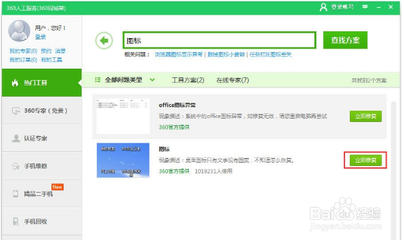
Task: Click the monitor icon beside 360专家
Action: [15, 111]
